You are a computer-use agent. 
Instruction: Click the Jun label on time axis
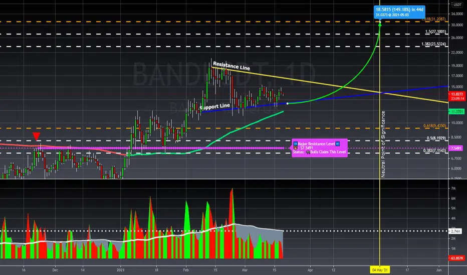coord(438,270)
